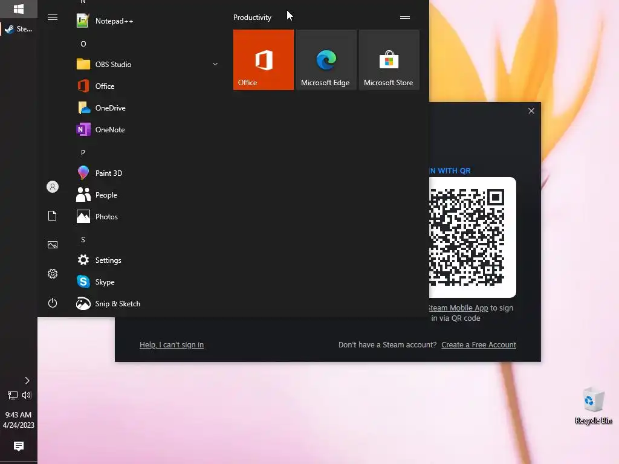Open the Photos app
619x464 pixels.
(147, 217)
